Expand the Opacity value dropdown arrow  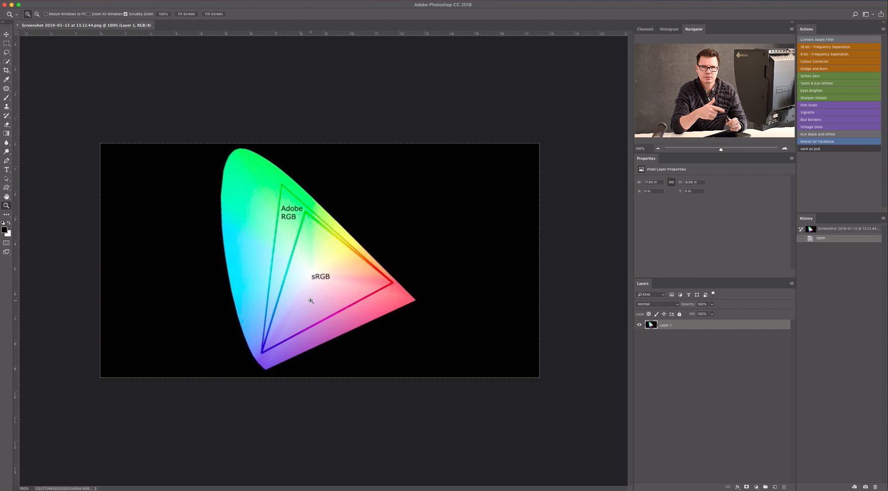pos(712,304)
